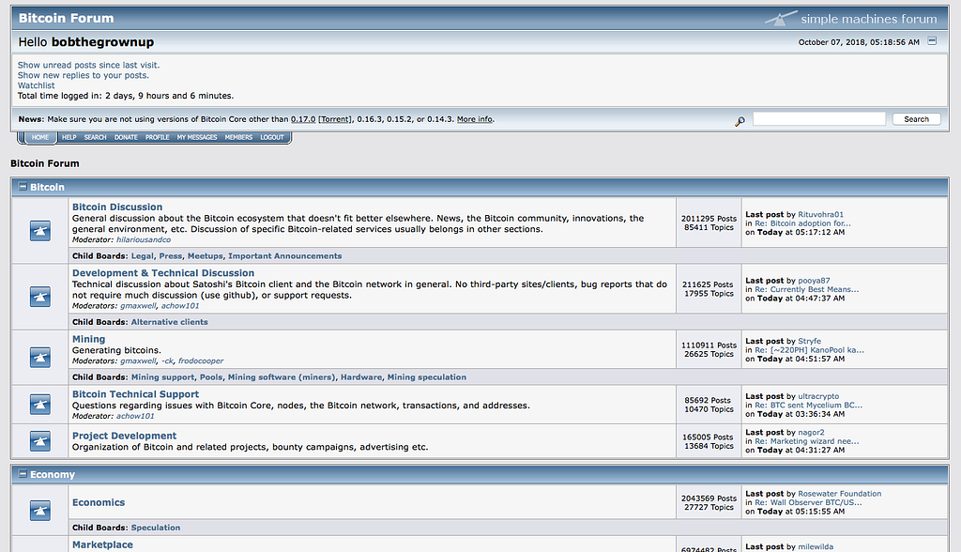Open the Watchlist link
Screen dimensions: 961x552
coord(37,85)
